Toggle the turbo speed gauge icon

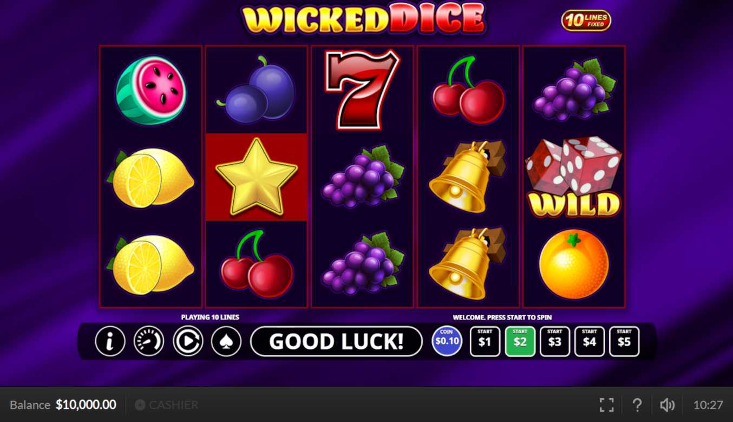[149, 341]
